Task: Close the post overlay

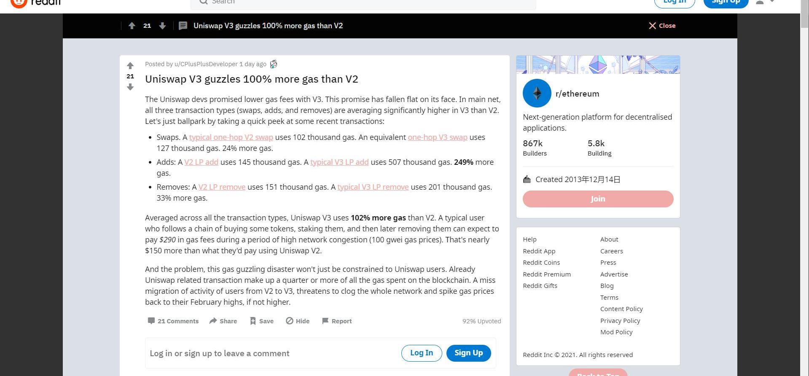Action: click(x=662, y=26)
